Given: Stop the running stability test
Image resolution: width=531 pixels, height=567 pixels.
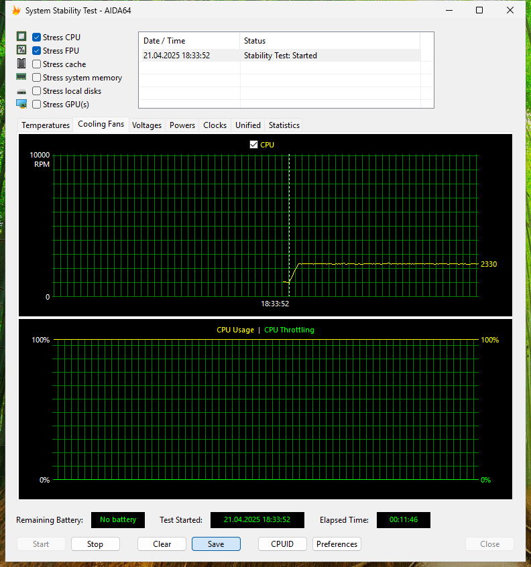Looking at the screenshot, I should 95,544.
